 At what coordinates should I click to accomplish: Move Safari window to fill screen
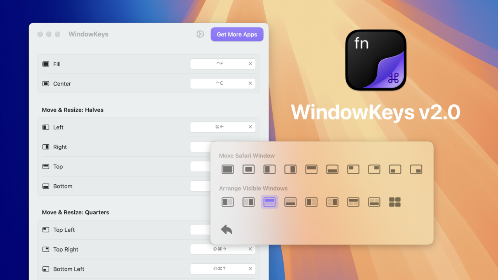tap(228, 169)
